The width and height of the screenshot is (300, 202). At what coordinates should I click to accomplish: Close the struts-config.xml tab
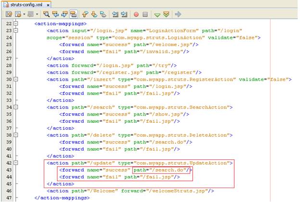[x=48, y=5]
